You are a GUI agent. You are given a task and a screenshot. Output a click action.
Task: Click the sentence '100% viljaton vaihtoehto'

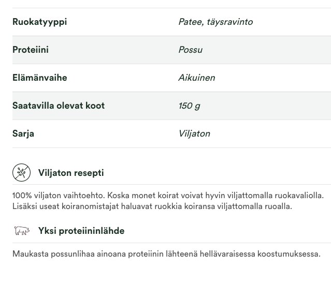(x=58, y=196)
